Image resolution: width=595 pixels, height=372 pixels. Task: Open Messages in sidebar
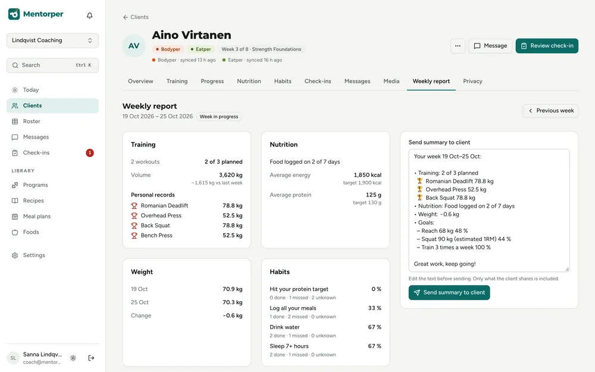(52, 137)
